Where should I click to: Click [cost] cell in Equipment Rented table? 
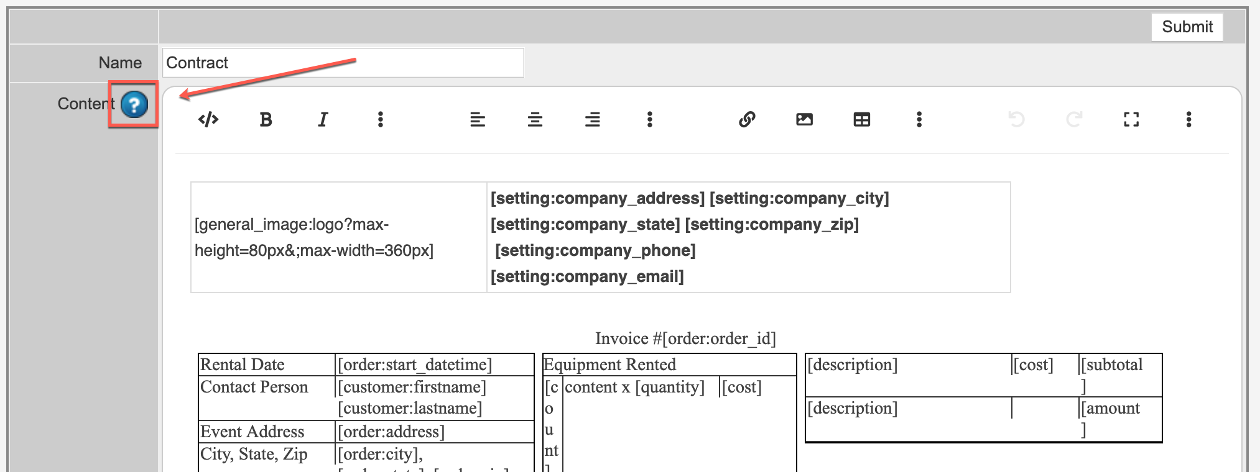click(757, 387)
